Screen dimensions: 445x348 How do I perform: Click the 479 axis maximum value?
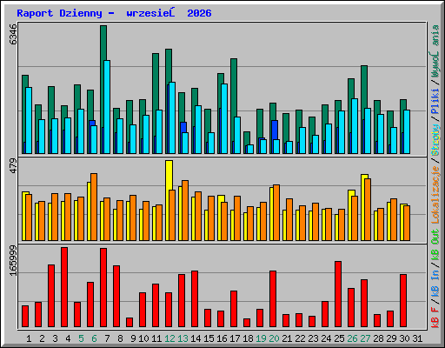[x=13, y=165]
